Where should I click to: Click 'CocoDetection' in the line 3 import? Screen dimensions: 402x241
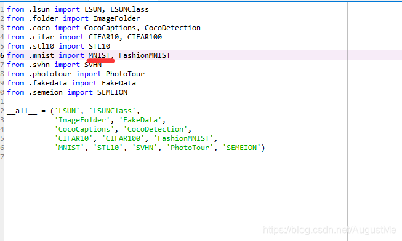coord(172,28)
